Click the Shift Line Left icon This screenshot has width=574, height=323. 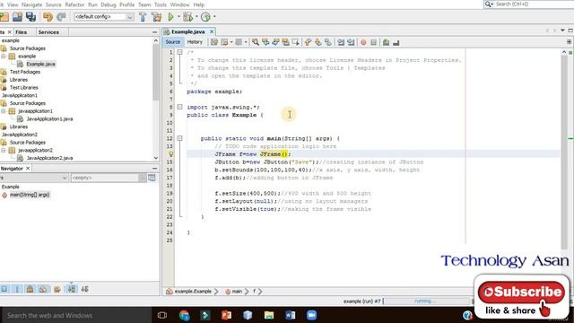coord(341,42)
